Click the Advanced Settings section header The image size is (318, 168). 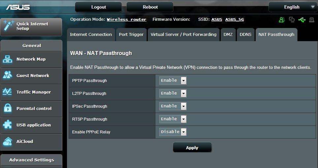click(x=31, y=160)
